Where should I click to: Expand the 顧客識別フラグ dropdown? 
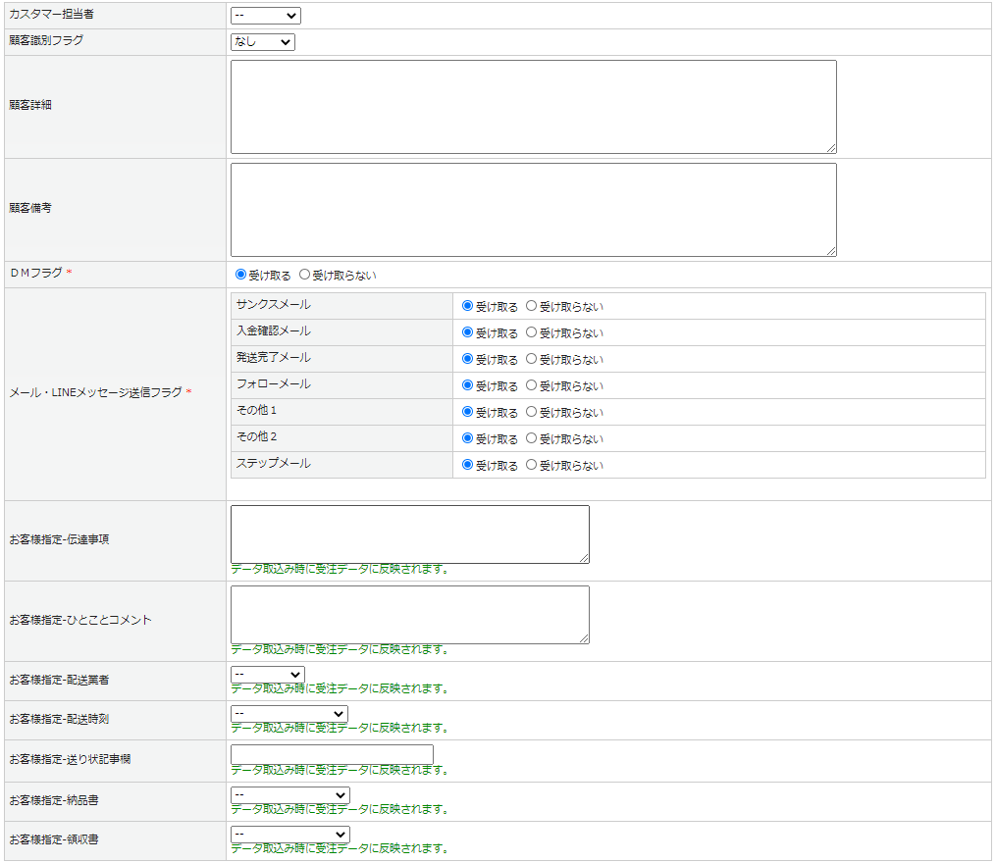[262, 42]
